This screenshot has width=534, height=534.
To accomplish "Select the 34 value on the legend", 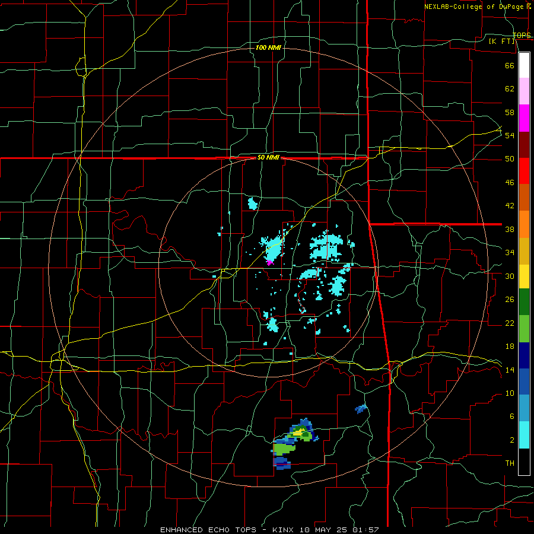I will (510, 253).
